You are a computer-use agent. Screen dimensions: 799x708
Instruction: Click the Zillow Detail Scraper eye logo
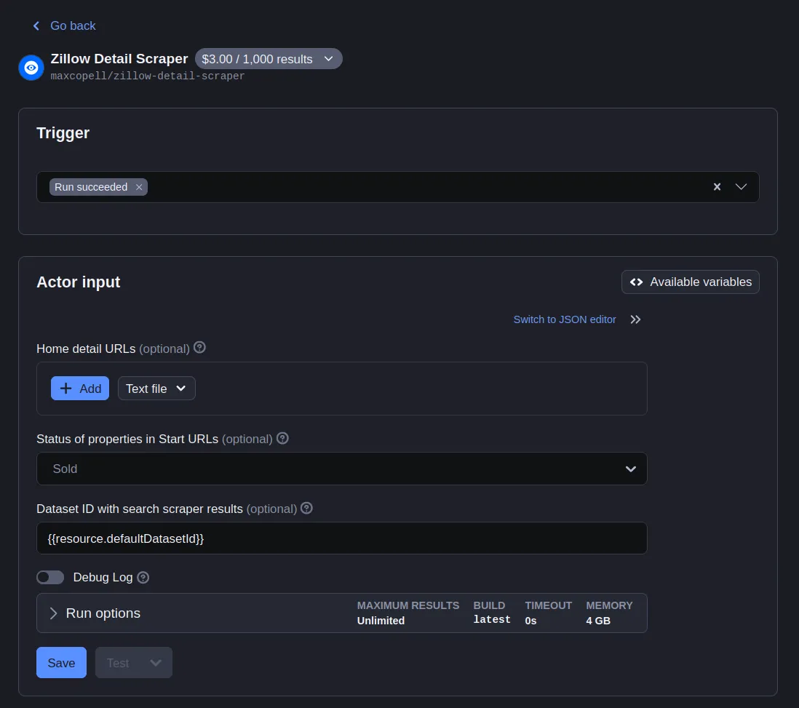(31, 67)
